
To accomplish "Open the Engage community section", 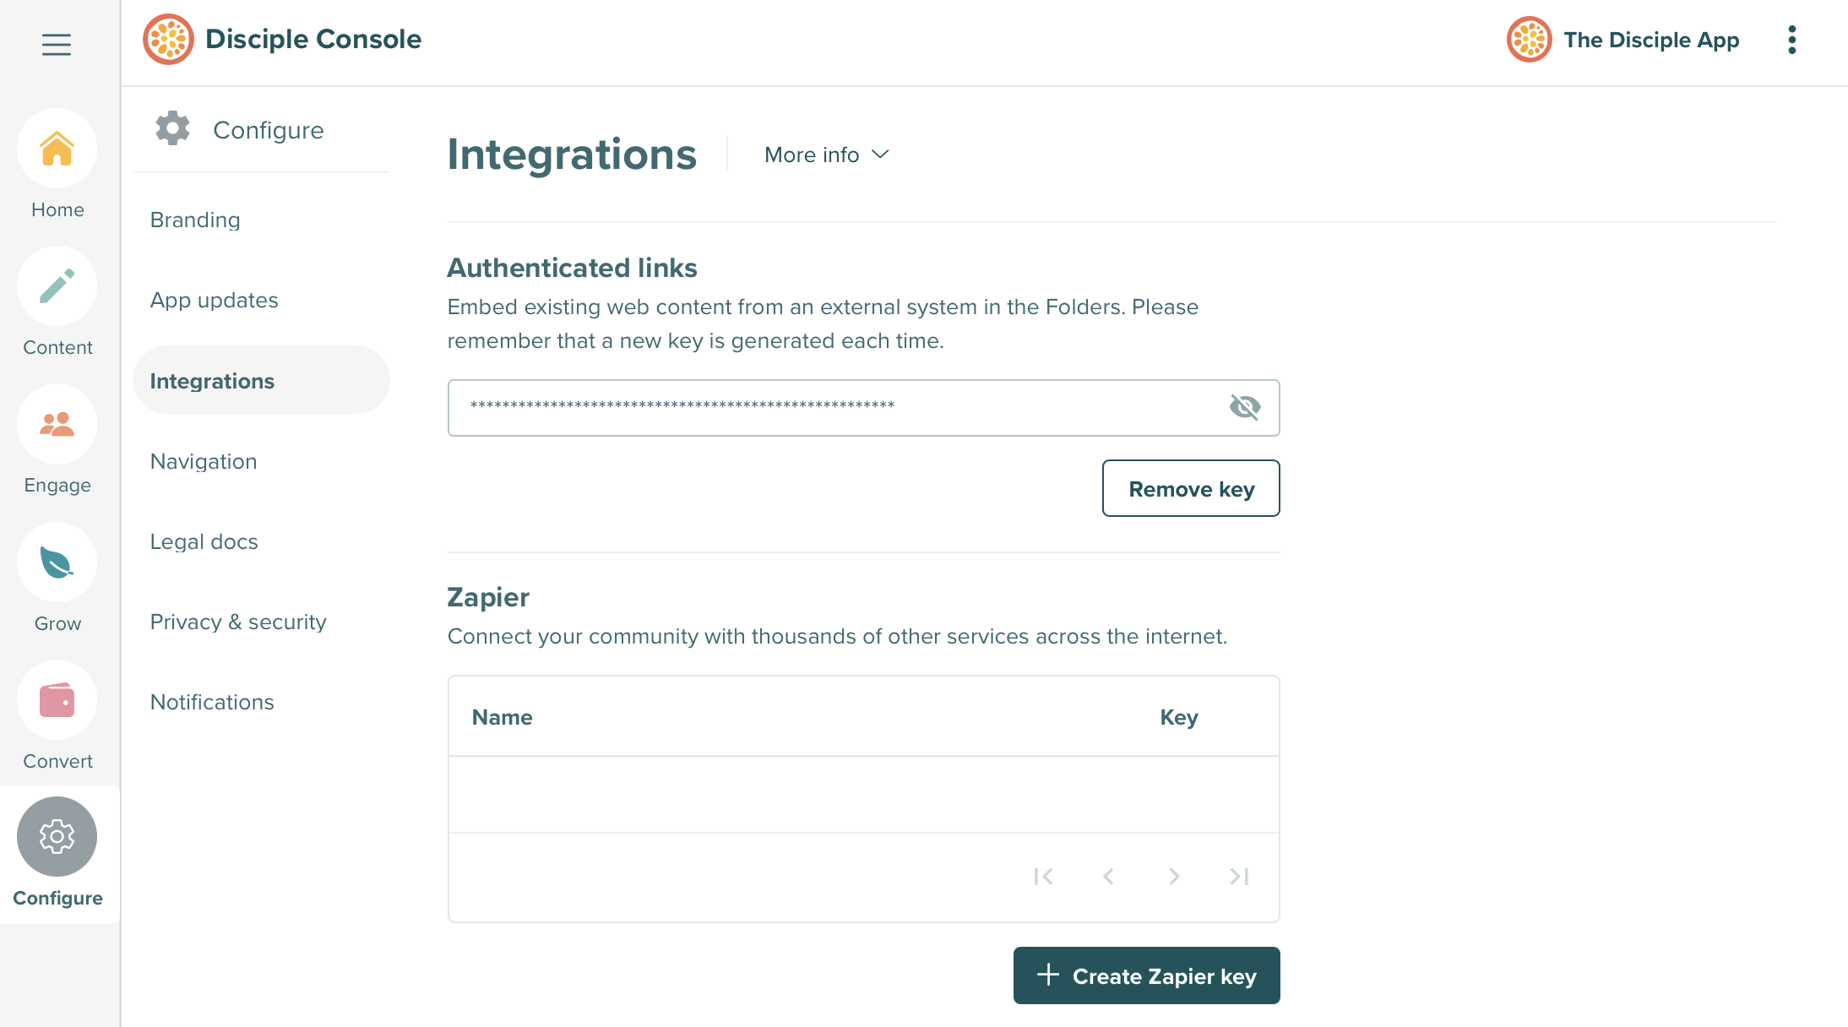I will (57, 425).
